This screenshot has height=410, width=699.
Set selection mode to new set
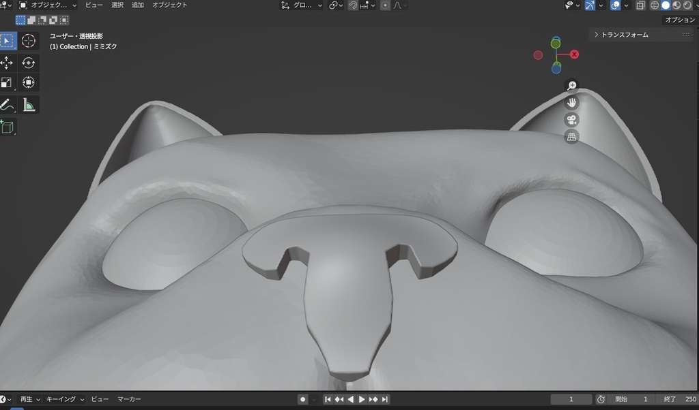click(20, 20)
